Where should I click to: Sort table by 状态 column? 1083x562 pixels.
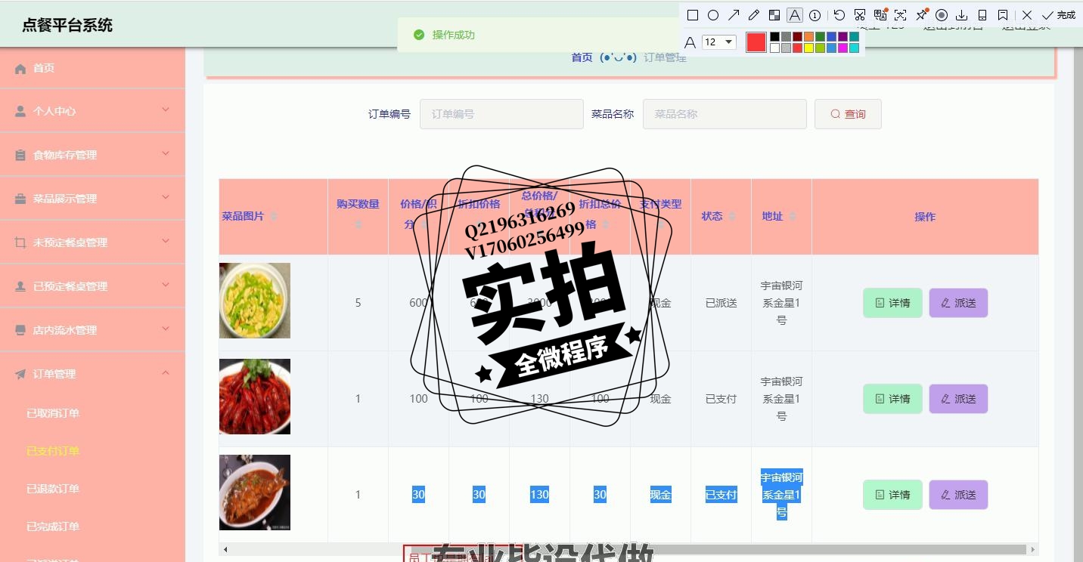[x=732, y=217]
